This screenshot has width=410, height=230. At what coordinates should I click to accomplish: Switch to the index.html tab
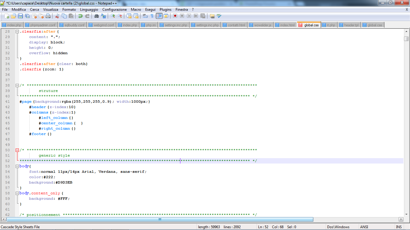(x=285, y=25)
